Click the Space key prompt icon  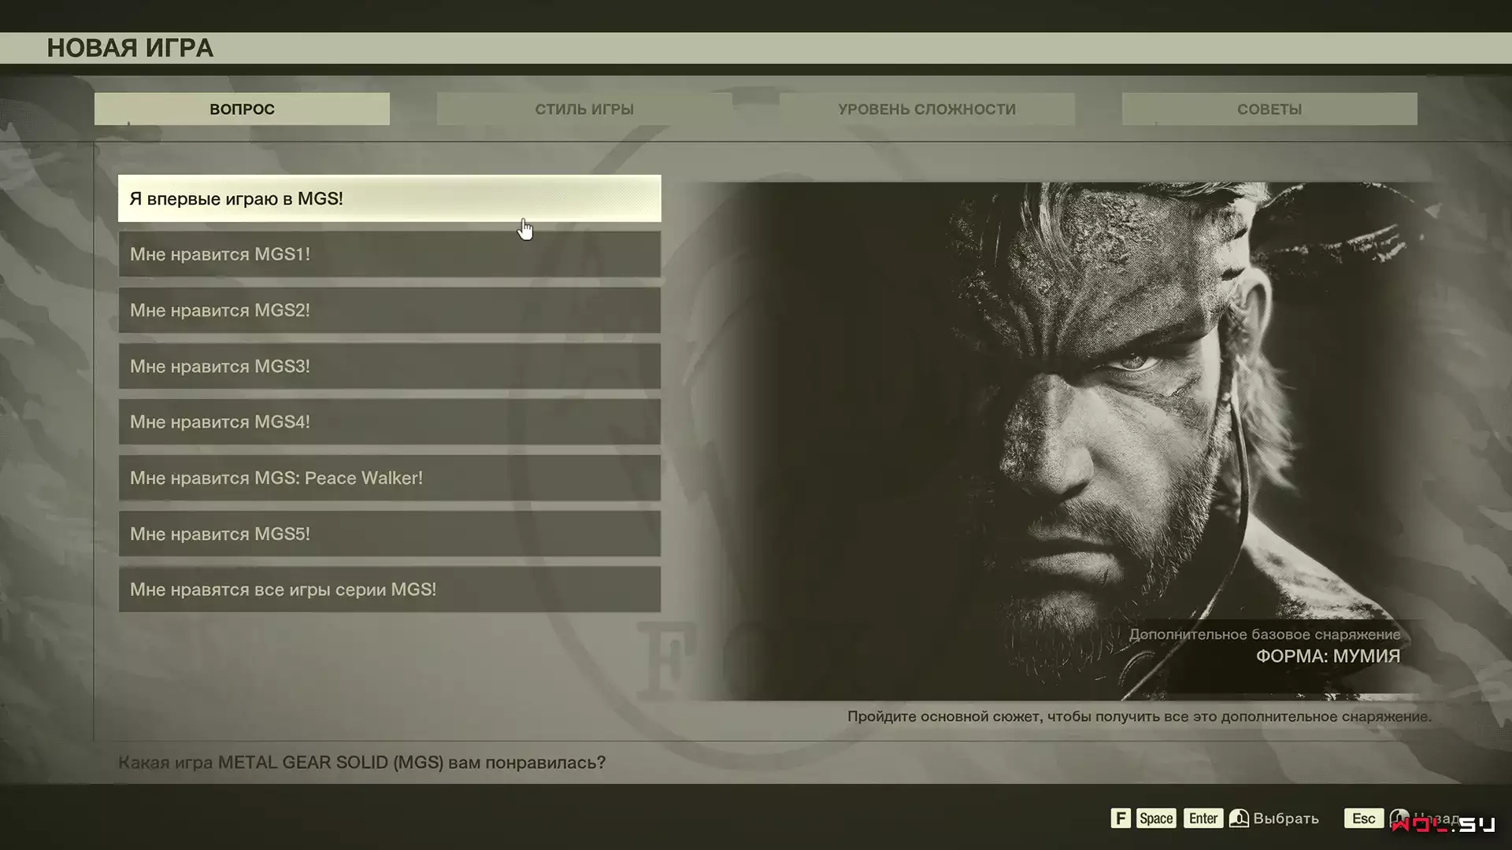[1156, 819]
